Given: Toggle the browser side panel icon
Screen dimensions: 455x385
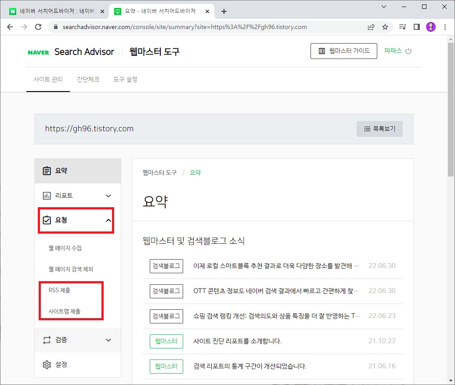Looking at the screenshot, I should (417, 27).
